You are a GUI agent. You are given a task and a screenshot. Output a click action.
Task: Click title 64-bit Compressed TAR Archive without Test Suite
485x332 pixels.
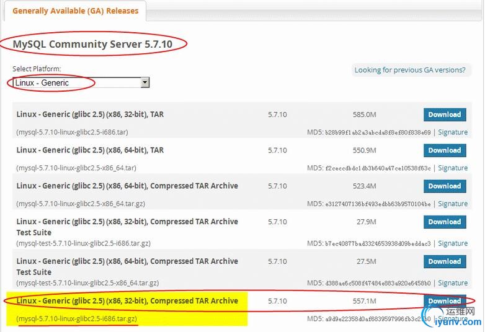(x=127, y=186)
